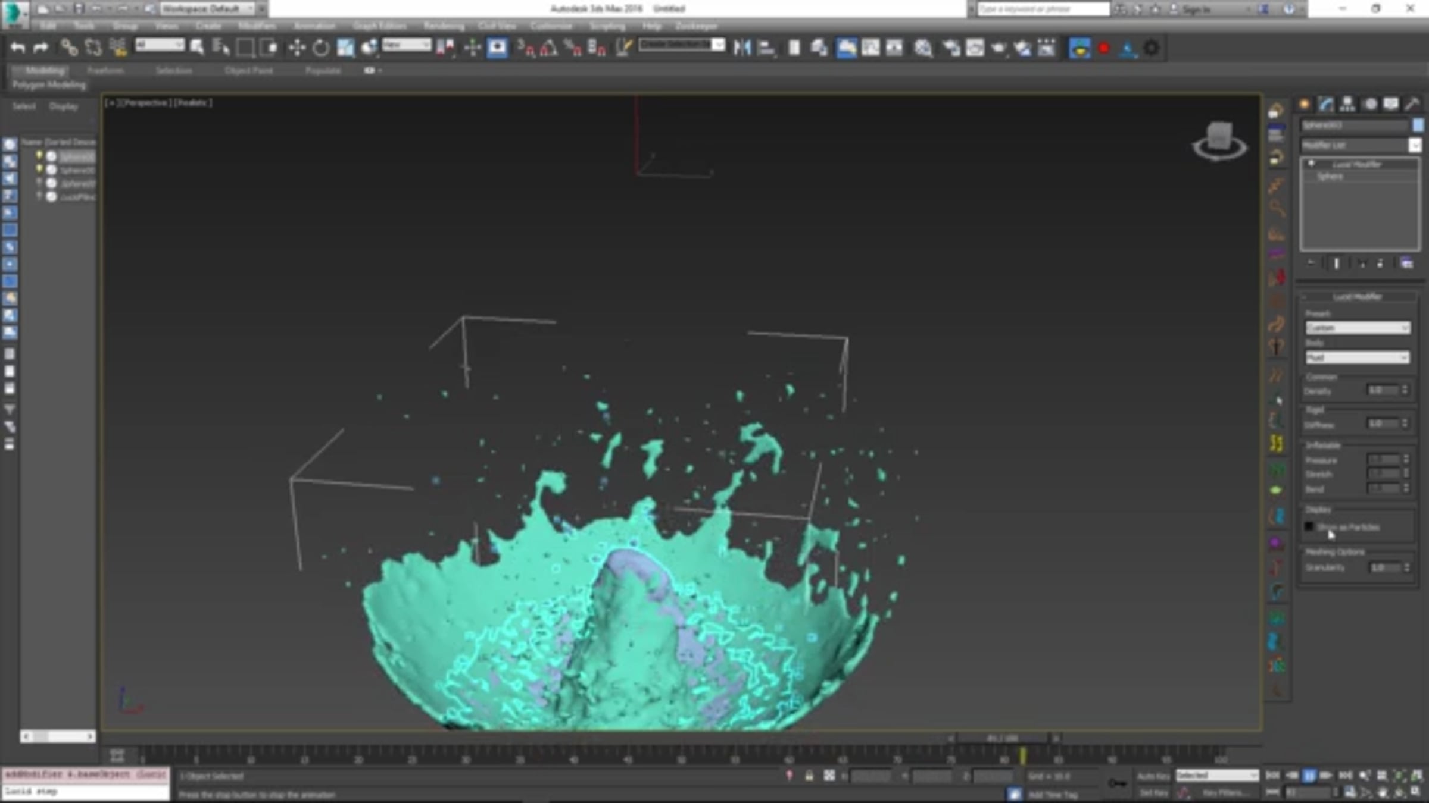Toggle visibility bulb of second scene explorer object
Image resolution: width=1429 pixels, height=803 pixels.
point(39,170)
